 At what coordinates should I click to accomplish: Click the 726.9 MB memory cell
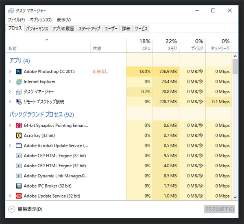(x=166, y=71)
